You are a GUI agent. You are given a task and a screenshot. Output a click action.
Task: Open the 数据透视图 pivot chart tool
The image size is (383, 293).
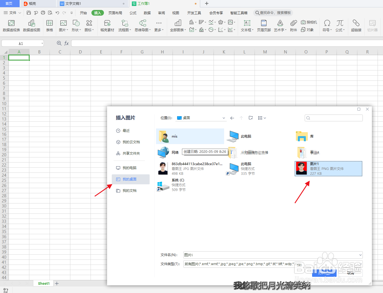pos(32,26)
